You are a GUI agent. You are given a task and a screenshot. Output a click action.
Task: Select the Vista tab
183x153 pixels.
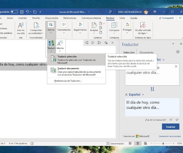point(122,18)
